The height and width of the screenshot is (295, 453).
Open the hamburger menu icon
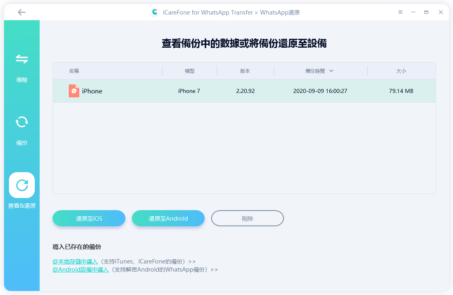(x=400, y=12)
